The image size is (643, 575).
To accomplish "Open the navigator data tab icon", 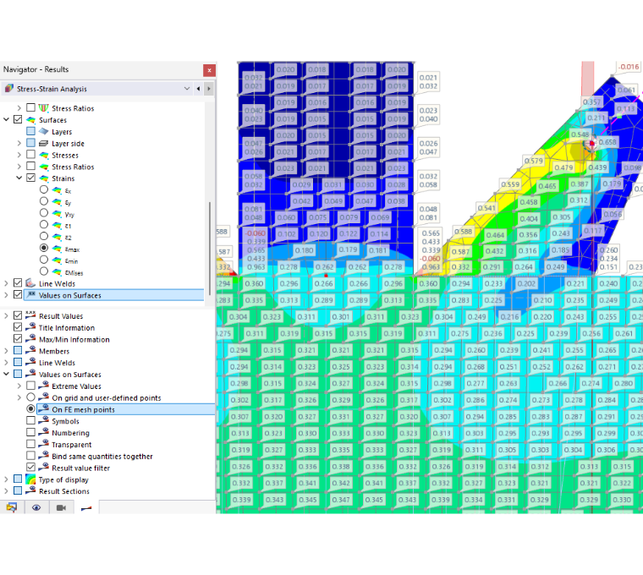I will [x=12, y=507].
